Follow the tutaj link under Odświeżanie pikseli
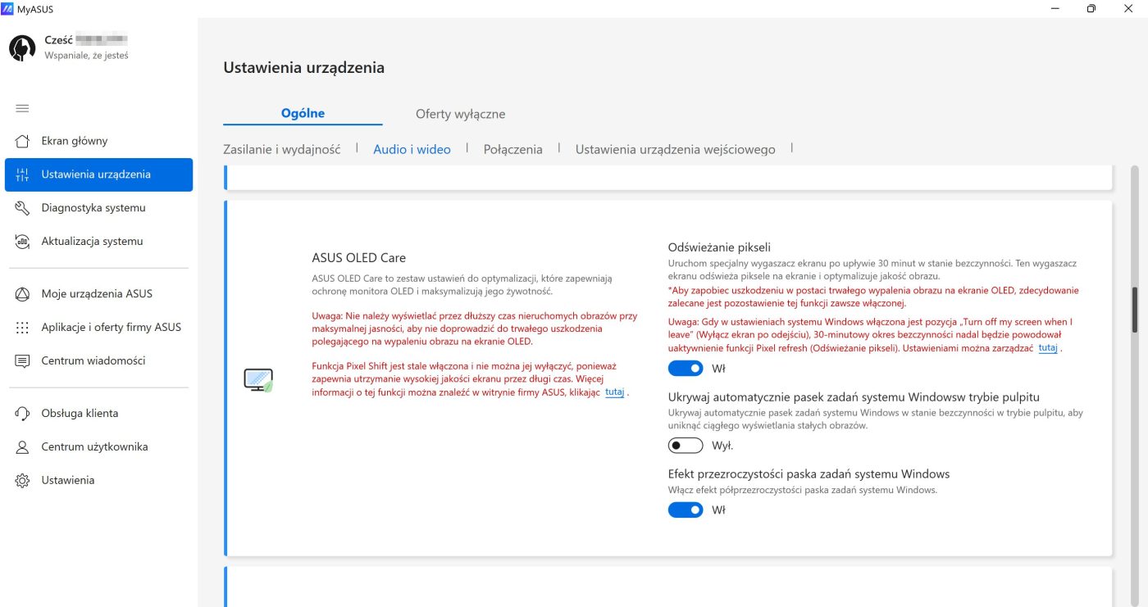 1048,347
